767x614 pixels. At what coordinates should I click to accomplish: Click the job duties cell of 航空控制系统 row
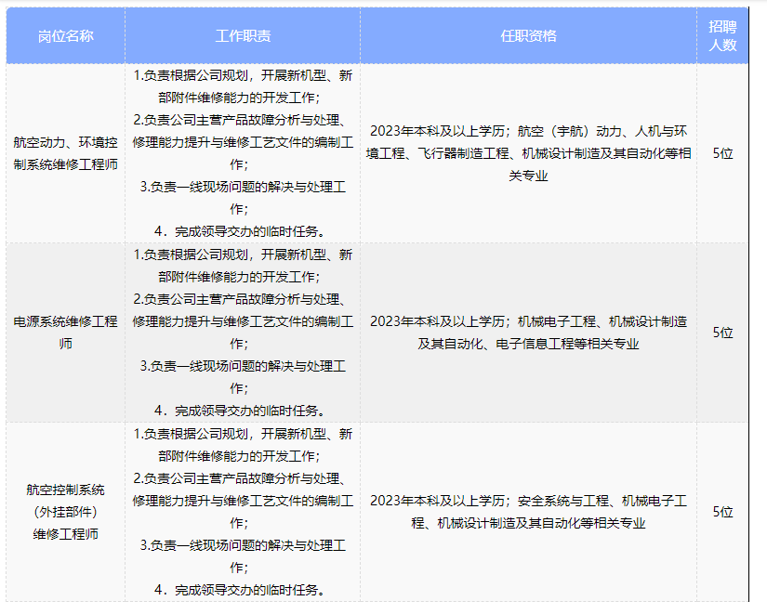point(243,512)
